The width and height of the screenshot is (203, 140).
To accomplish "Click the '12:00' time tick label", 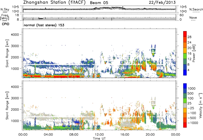I will tap(99, 135).
